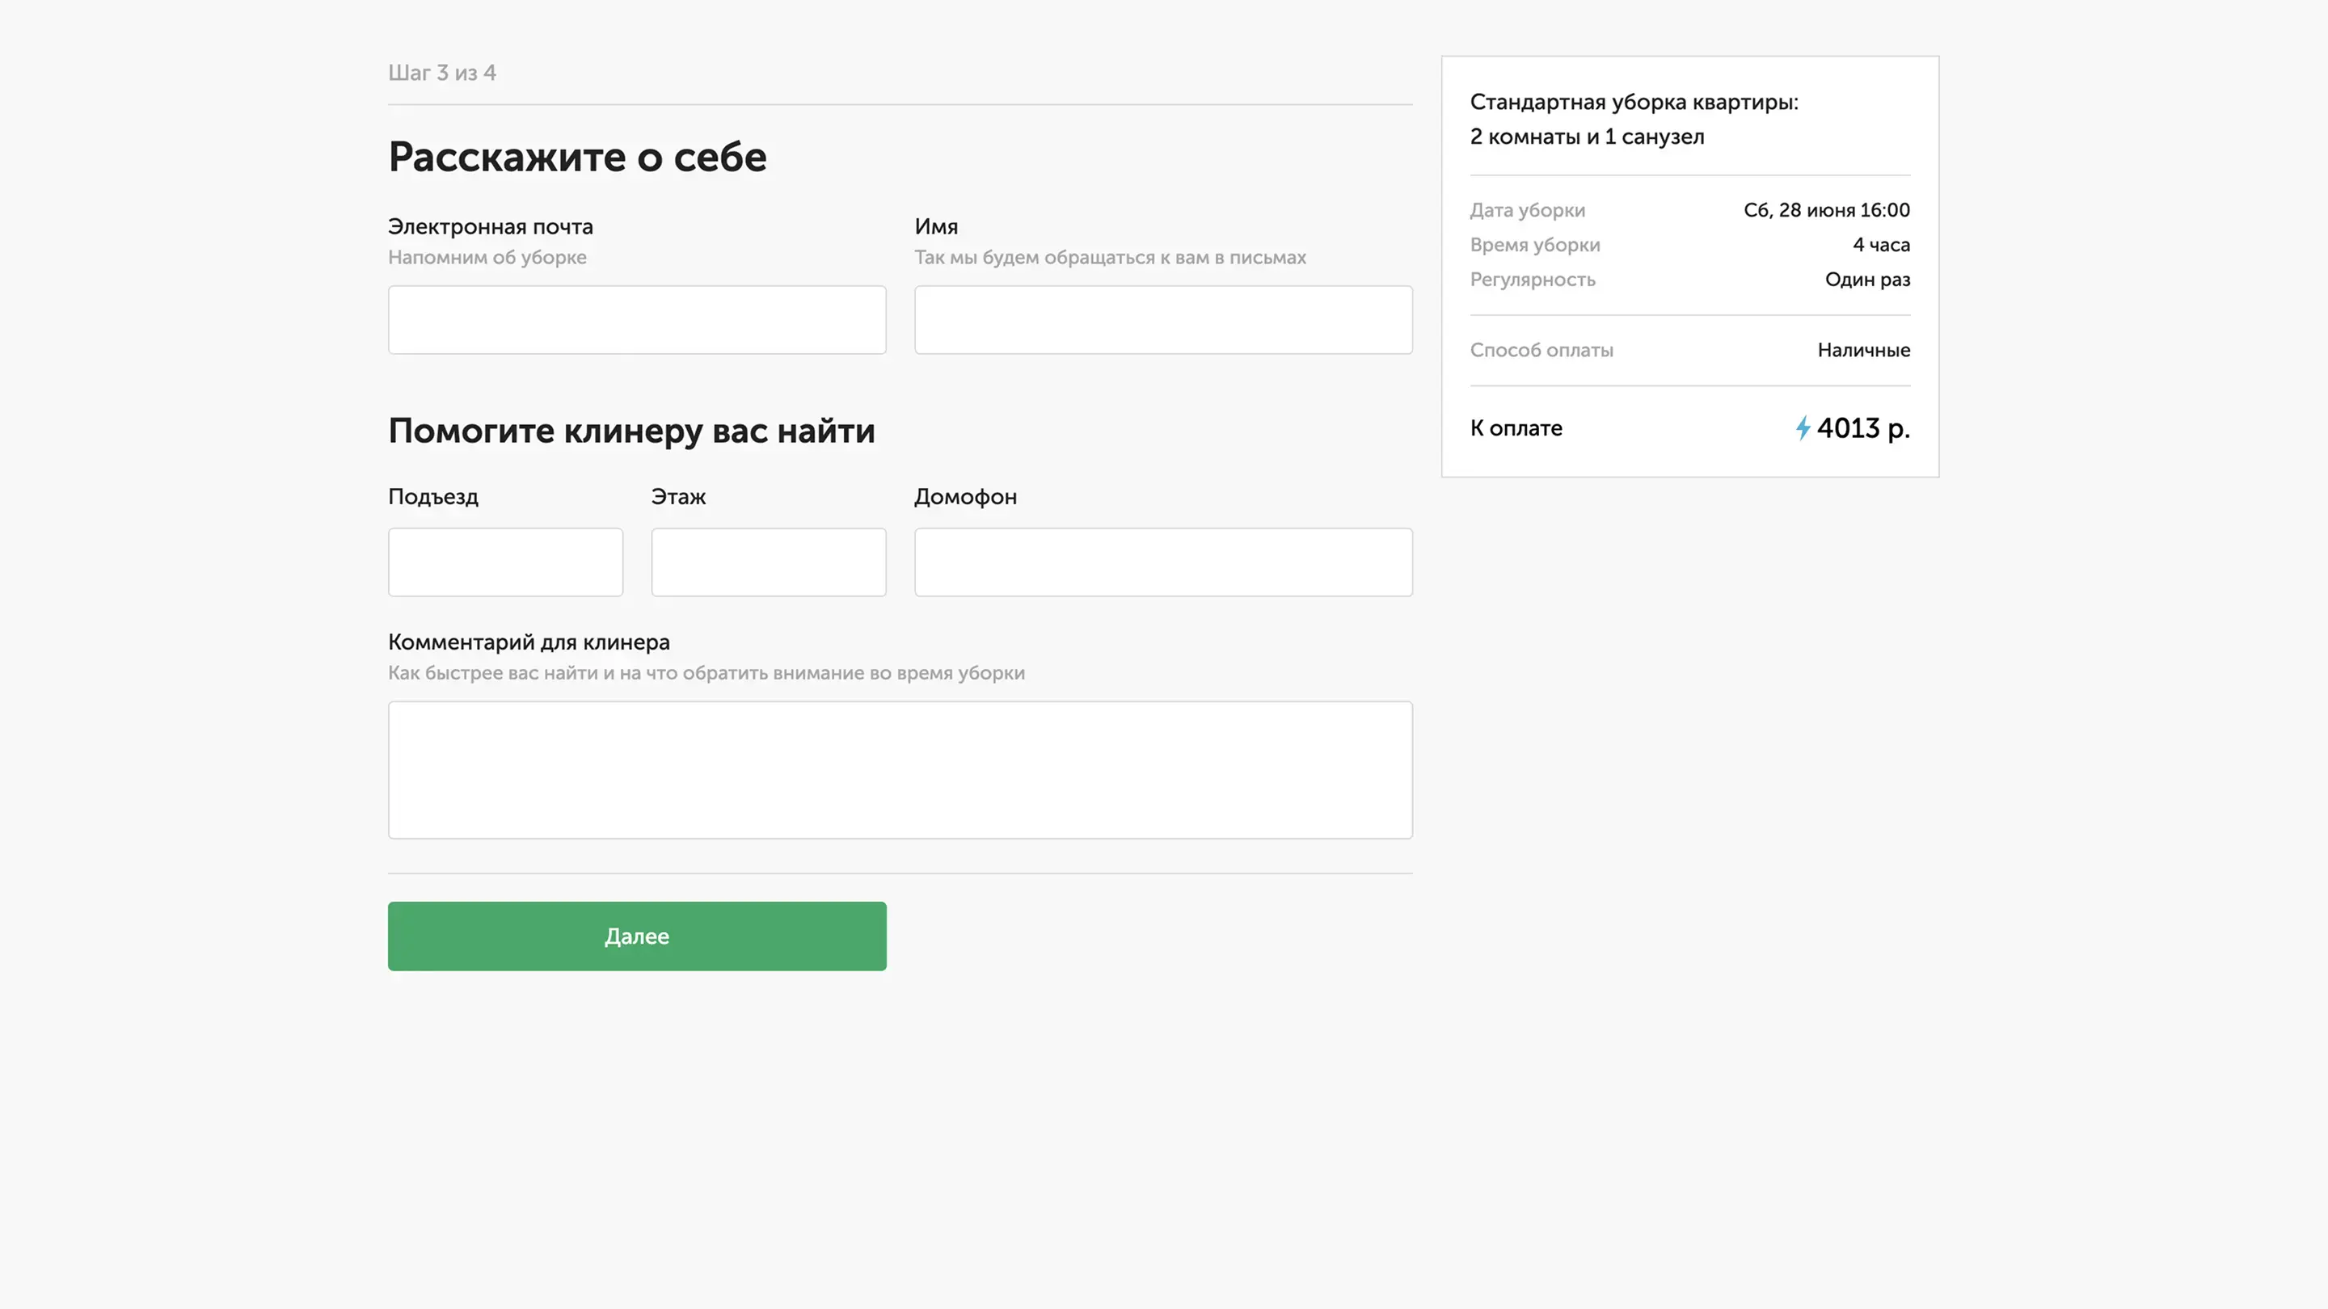The width and height of the screenshot is (2328, 1309).
Task: Click the blue lightning bolt icon
Action: click(x=1802, y=427)
